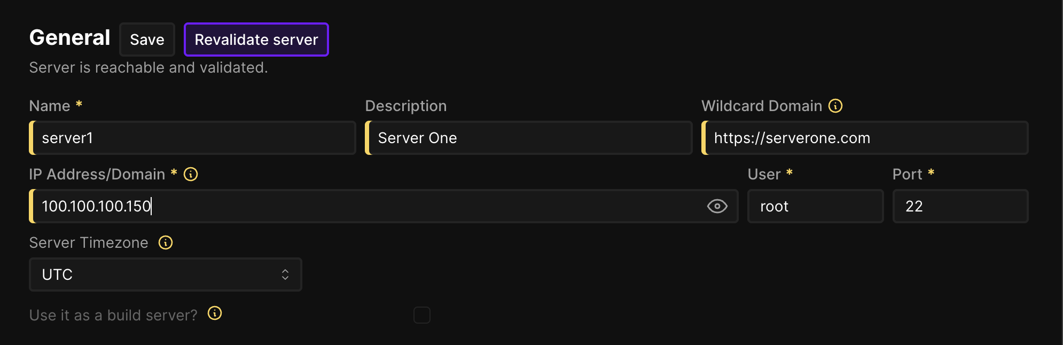Click the Wildcard Domain label text
The height and width of the screenshot is (345, 1063).
[761, 106]
